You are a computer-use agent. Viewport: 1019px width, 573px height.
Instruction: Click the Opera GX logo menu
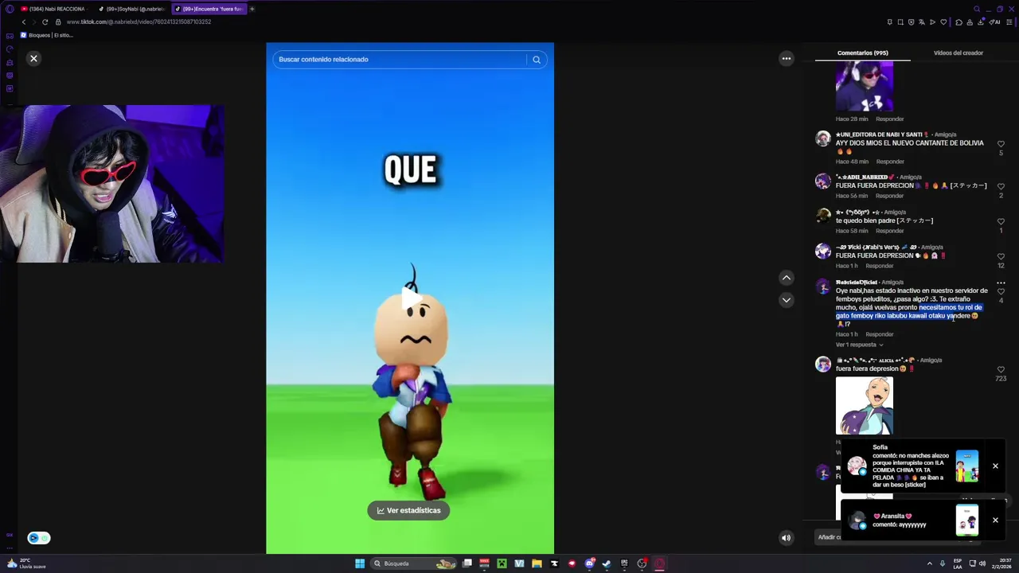point(10,9)
